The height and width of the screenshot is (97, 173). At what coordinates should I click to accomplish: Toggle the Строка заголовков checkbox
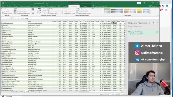62,9
